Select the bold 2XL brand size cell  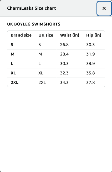pyautogui.click(x=14, y=83)
